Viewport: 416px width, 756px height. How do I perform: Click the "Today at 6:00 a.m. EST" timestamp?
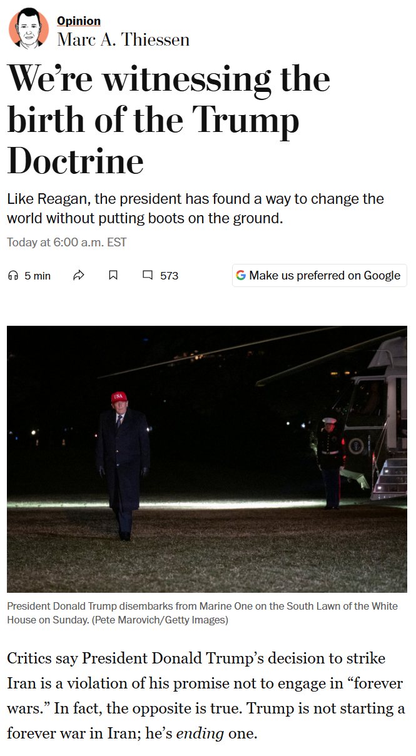67,242
